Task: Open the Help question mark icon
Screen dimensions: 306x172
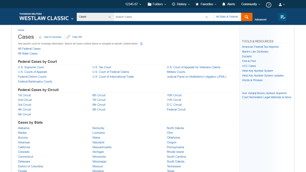Action: click(269, 5)
